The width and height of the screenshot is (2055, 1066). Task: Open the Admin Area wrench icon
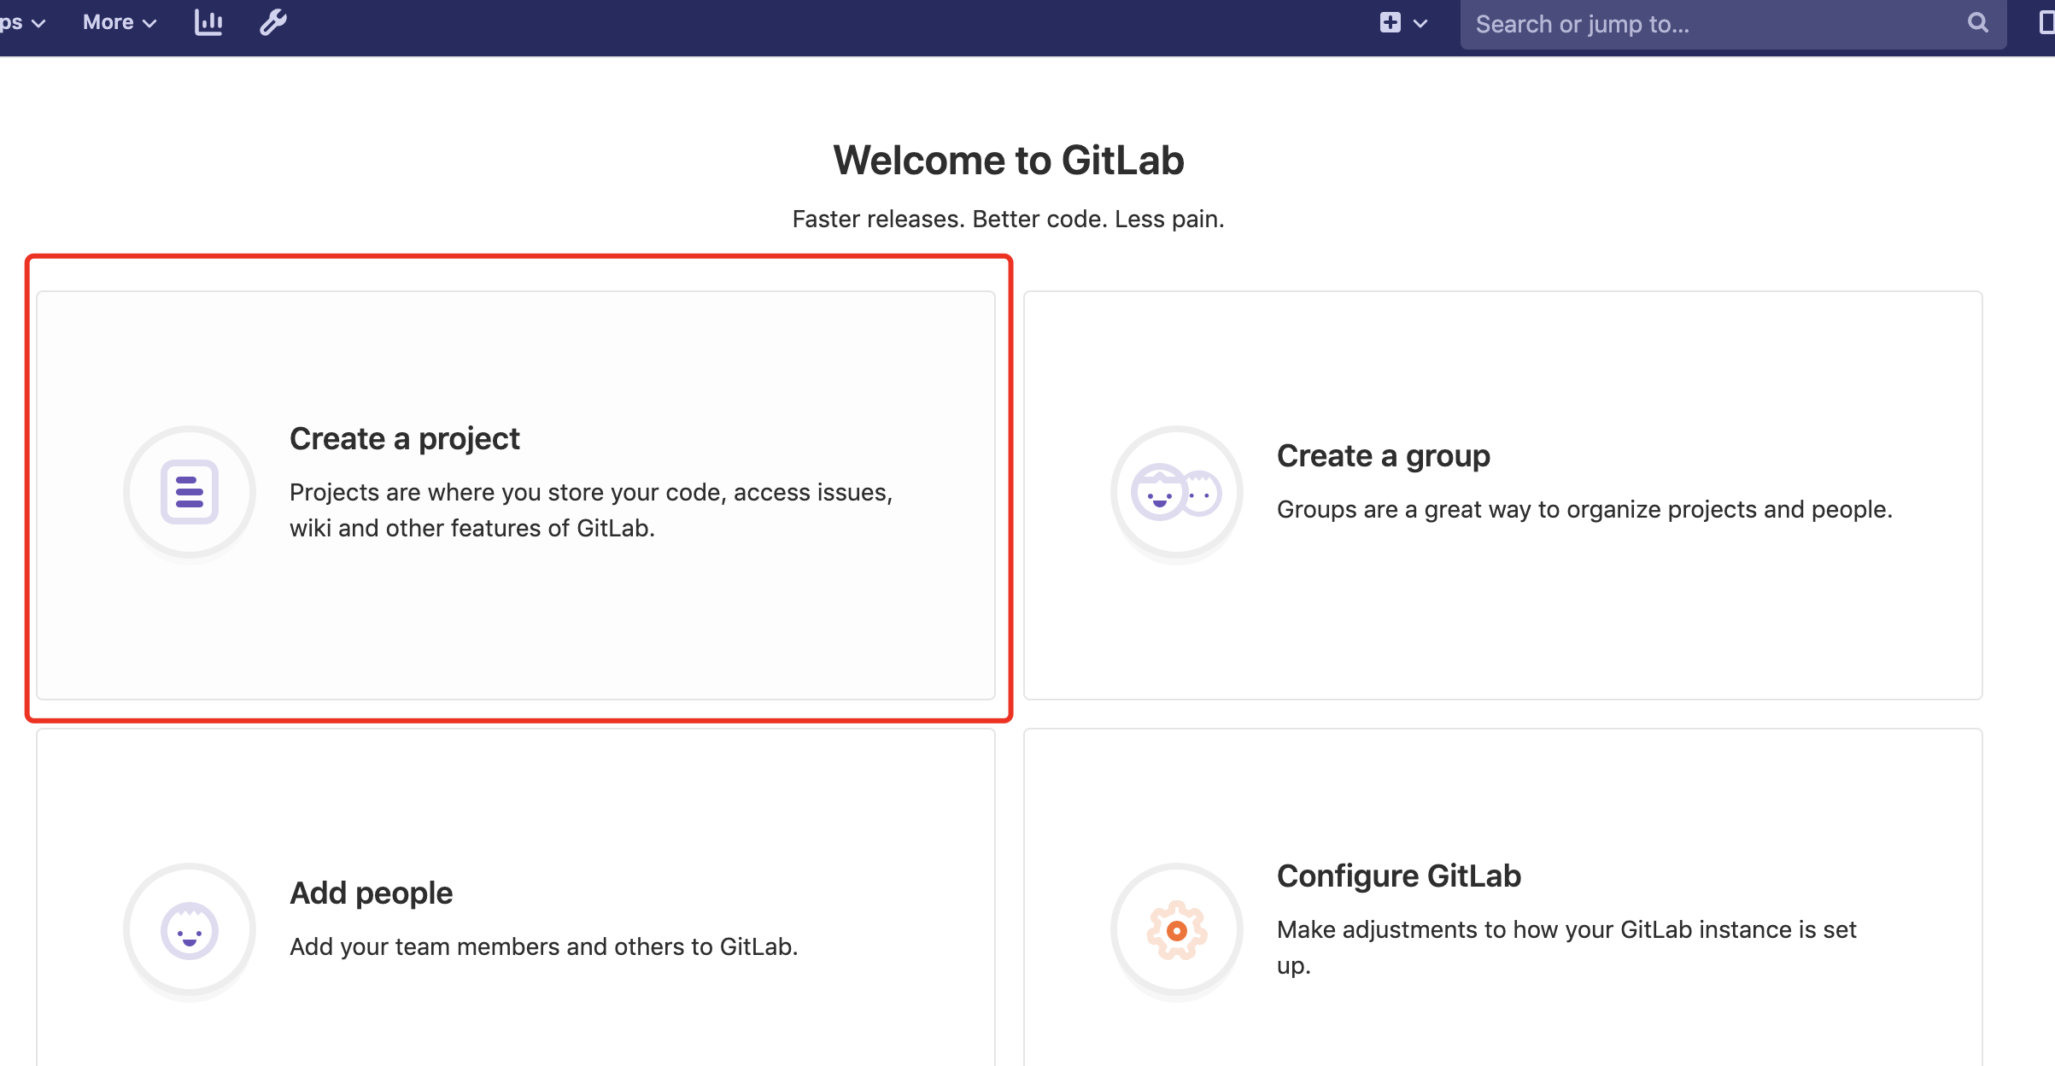[x=273, y=23]
